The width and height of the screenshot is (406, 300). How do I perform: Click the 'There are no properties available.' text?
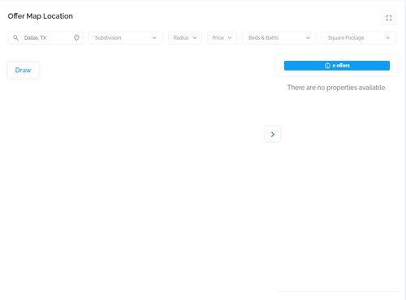click(x=337, y=88)
